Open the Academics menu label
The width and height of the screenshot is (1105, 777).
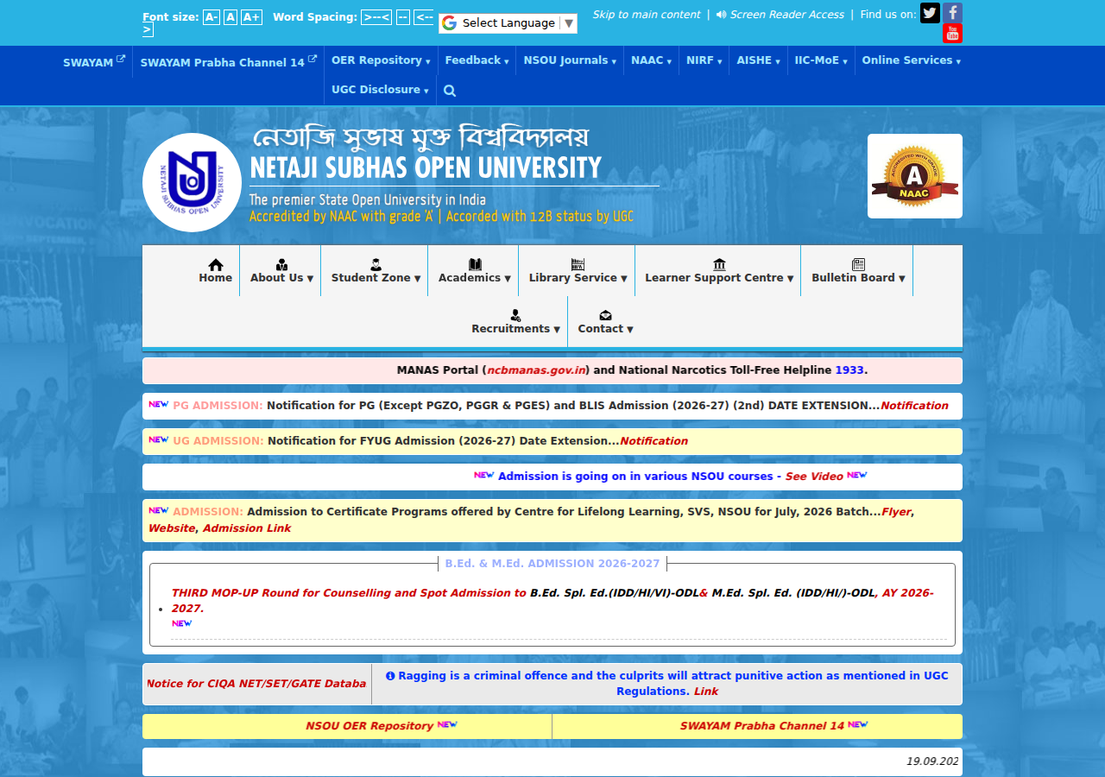tap(474, 278)
